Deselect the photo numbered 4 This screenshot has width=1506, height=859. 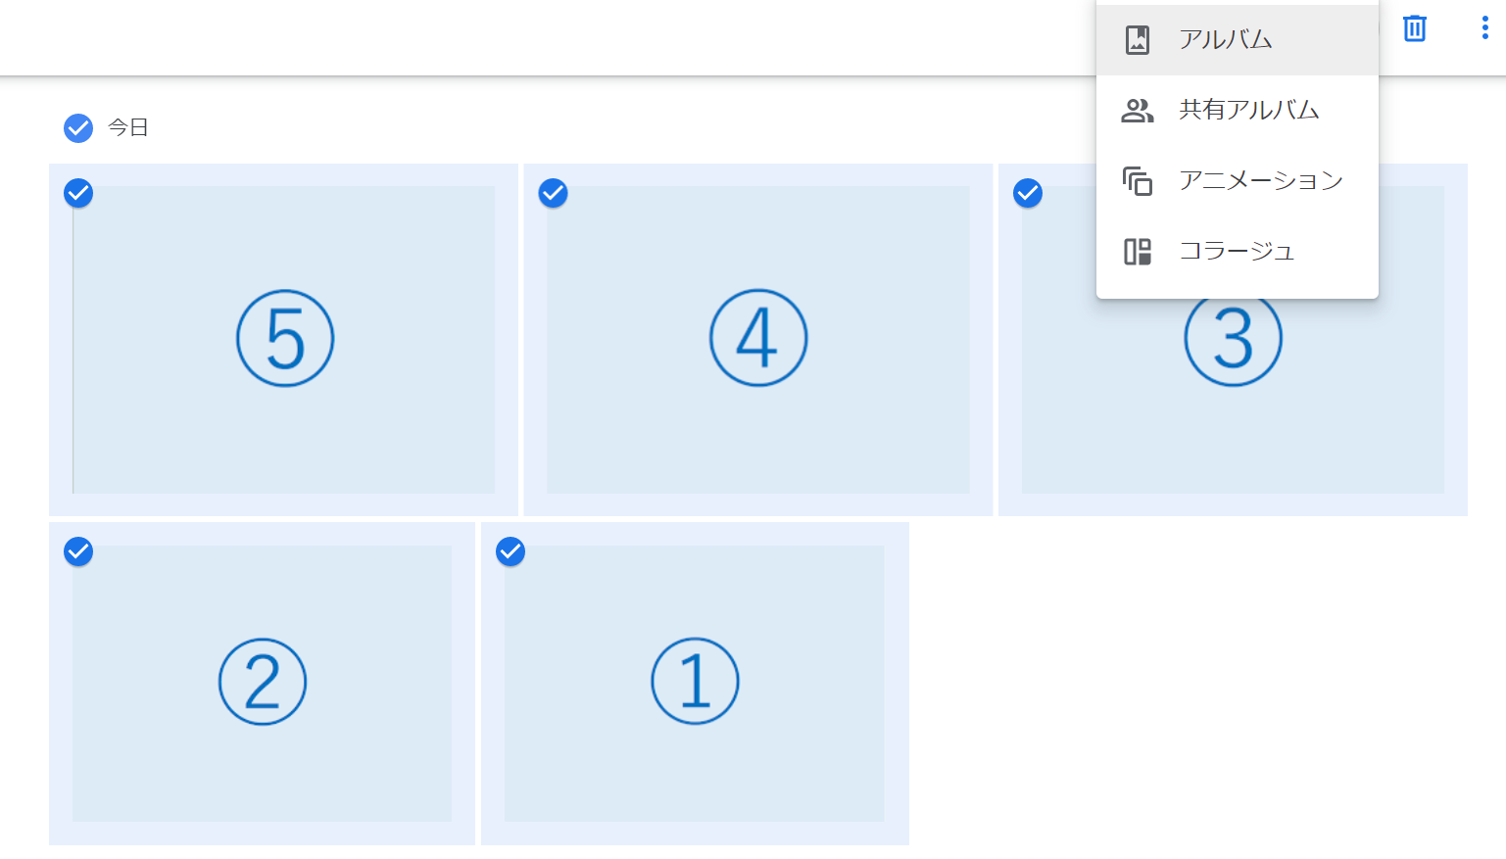554,194
